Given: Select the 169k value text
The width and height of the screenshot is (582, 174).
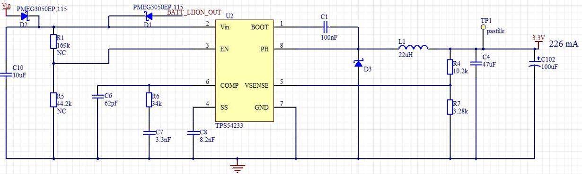Looking at the screenshot, I should pyautogui.click(x=63, y=46).
